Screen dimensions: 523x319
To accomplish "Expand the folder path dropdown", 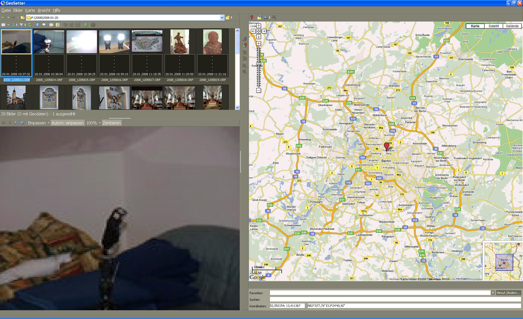I will [x=222, y=17].
